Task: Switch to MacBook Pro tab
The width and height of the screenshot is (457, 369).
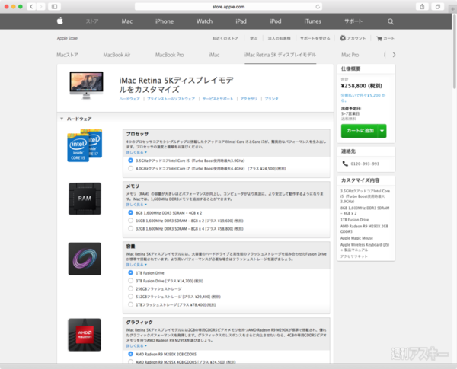Action: 169,55
